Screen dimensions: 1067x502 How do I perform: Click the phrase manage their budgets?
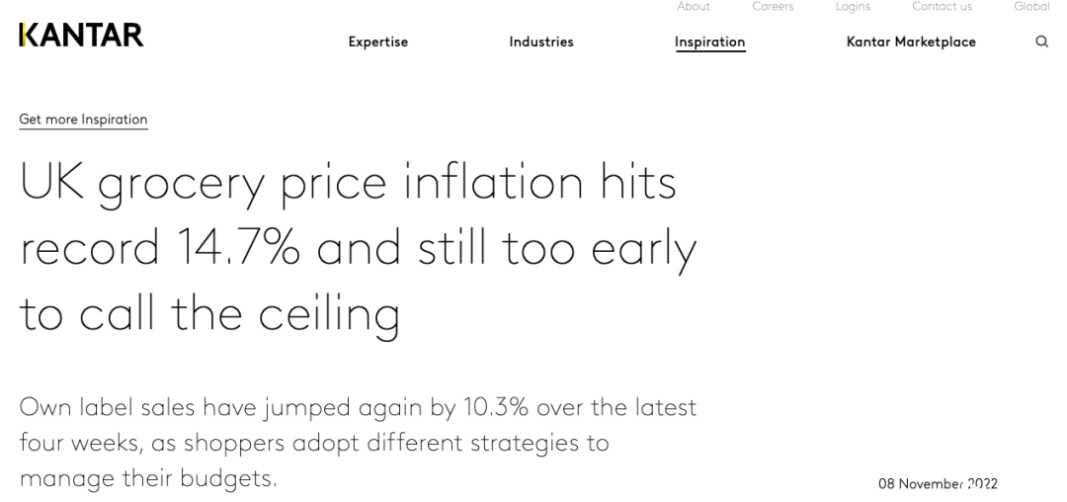pos(148,479)
